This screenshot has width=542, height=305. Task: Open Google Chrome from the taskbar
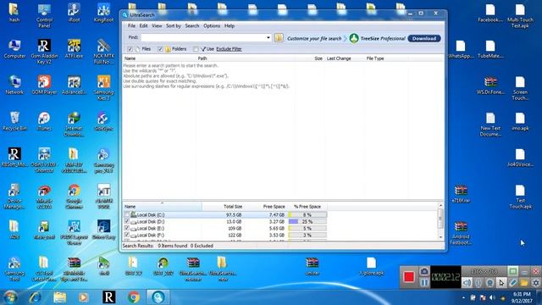pos(134,297)
